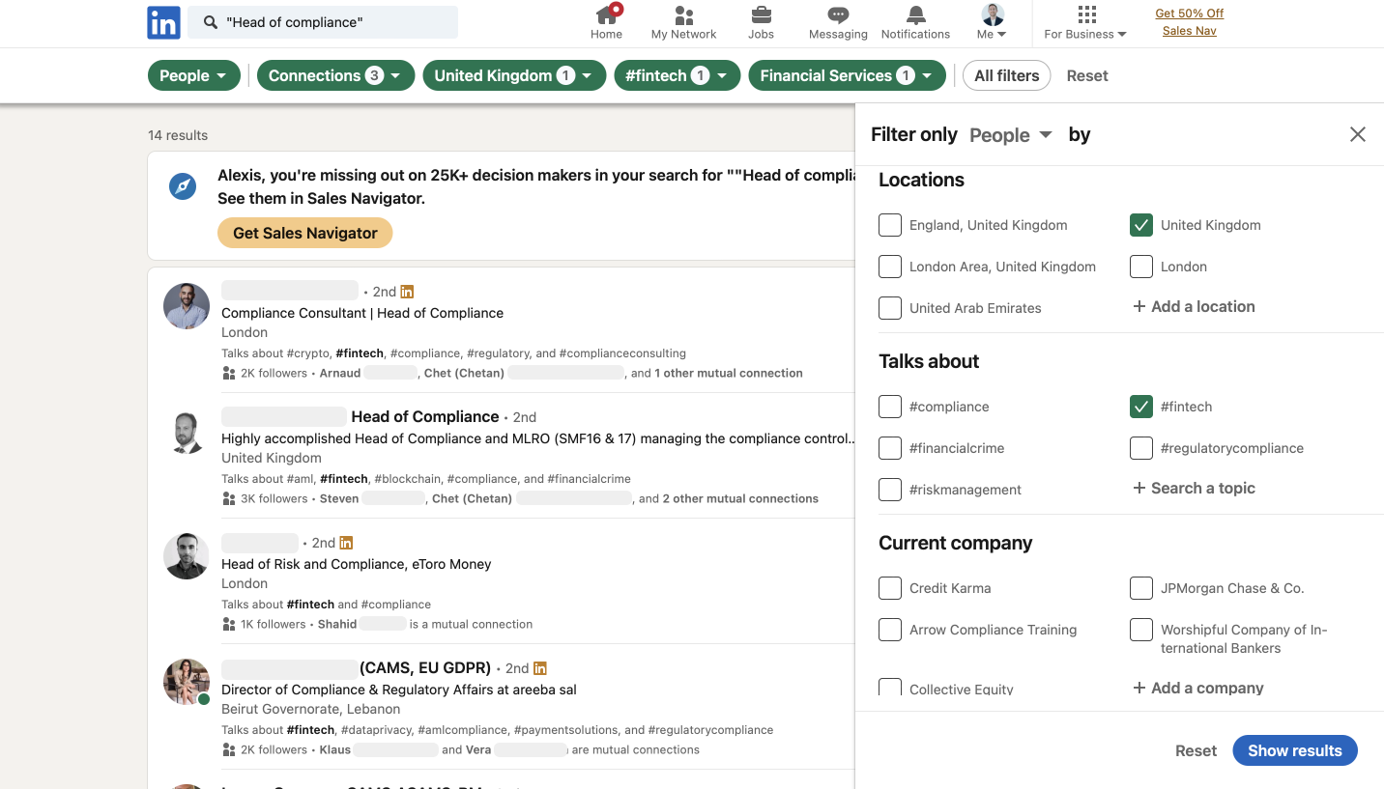Click the plus icon for Add a company
1384x789 pixels.
(1139, 689)
